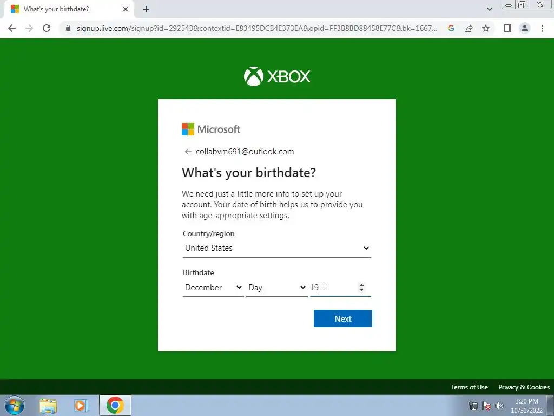This screenshot has width=554, height=416.
Task: Click the Action Center flag icon
Action: point(486,405)
